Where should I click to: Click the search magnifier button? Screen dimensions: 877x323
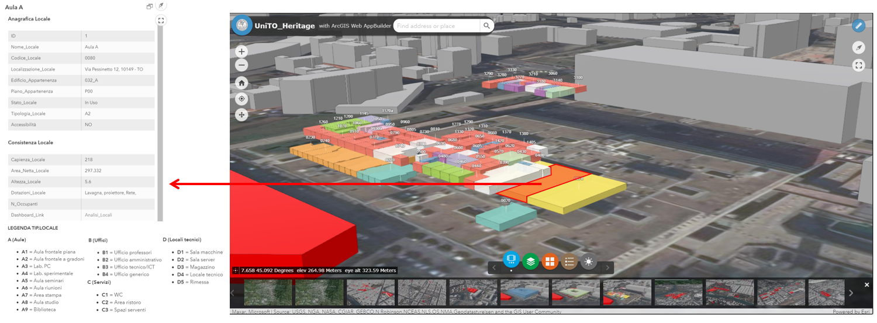[486, 26]
